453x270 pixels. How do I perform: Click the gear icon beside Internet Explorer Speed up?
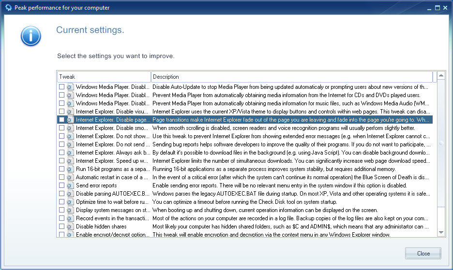(x=70, y=161)
